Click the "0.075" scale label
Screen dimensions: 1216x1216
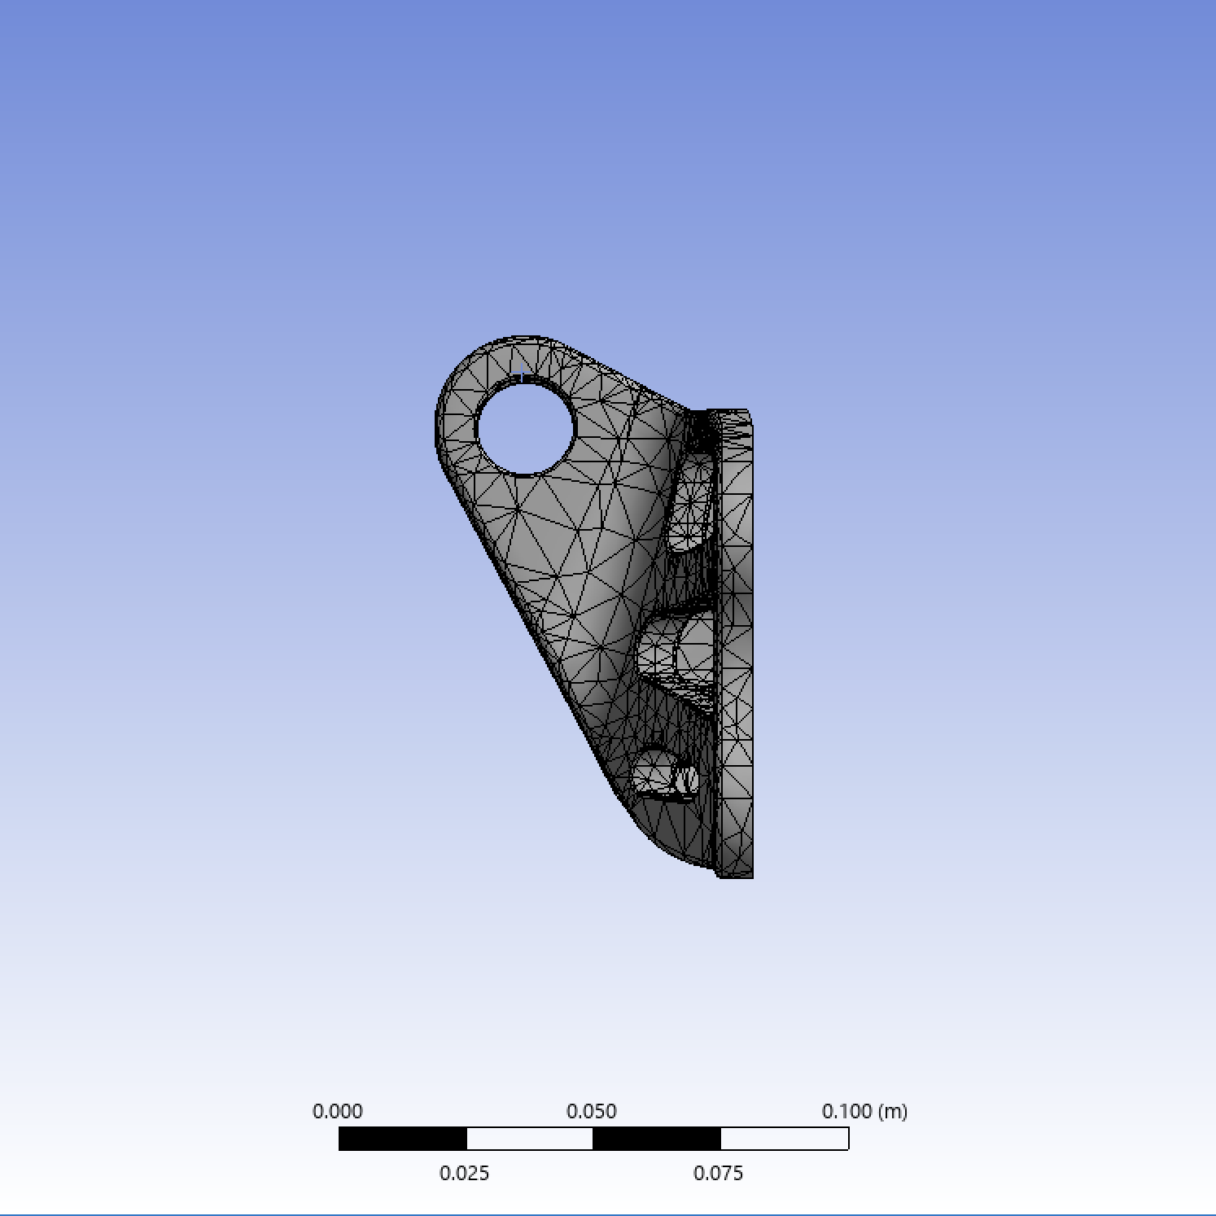pyautogui.click(x=719, y=1173)
